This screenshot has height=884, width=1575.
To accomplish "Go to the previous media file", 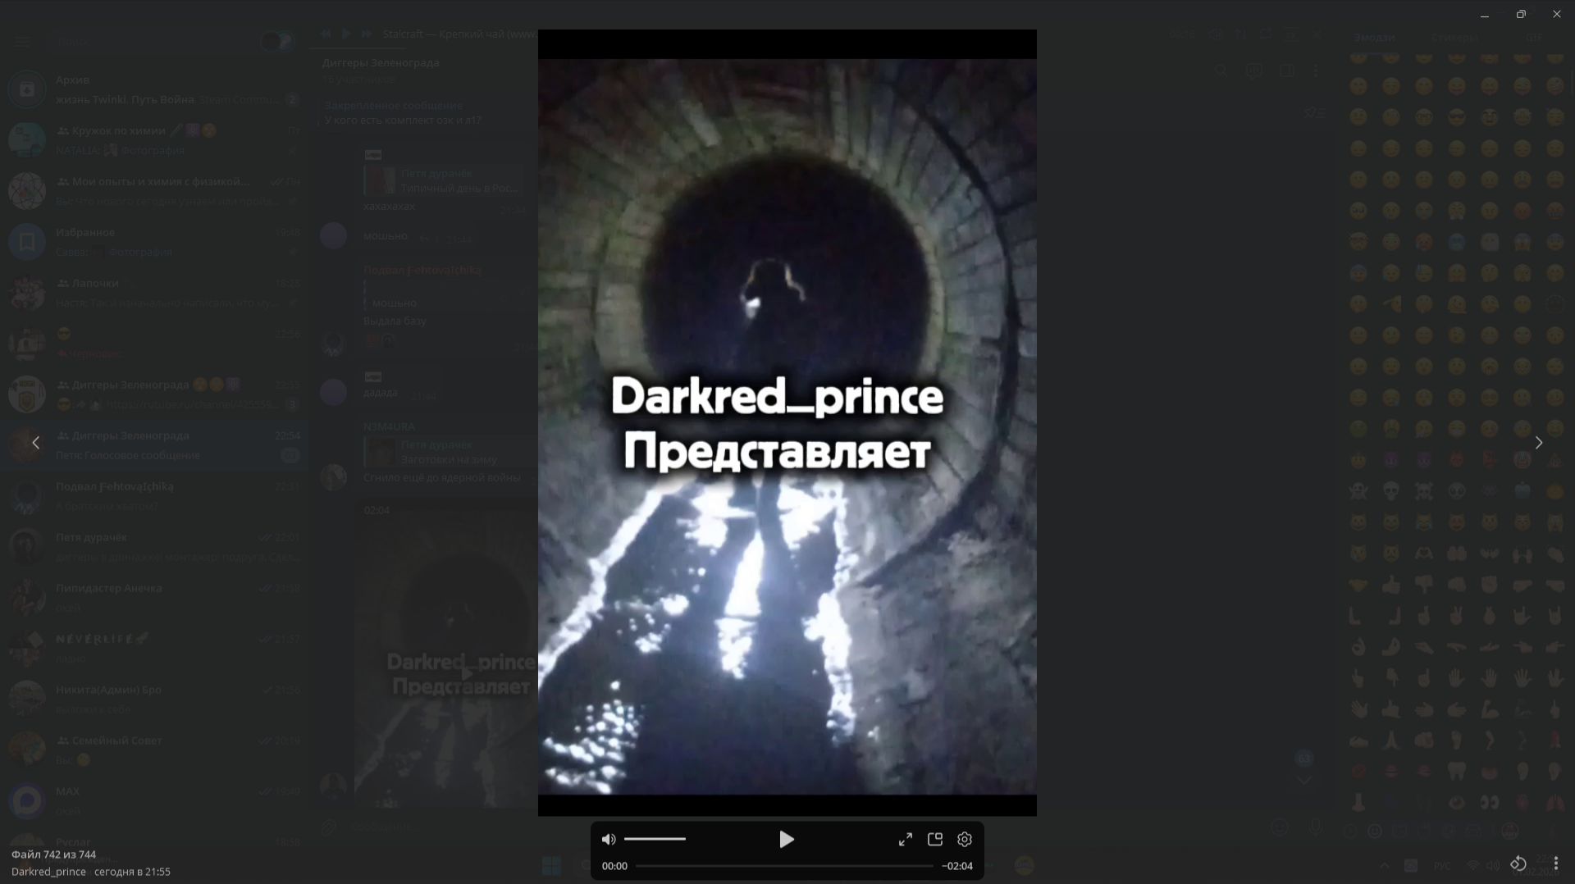I will point(36,443).
